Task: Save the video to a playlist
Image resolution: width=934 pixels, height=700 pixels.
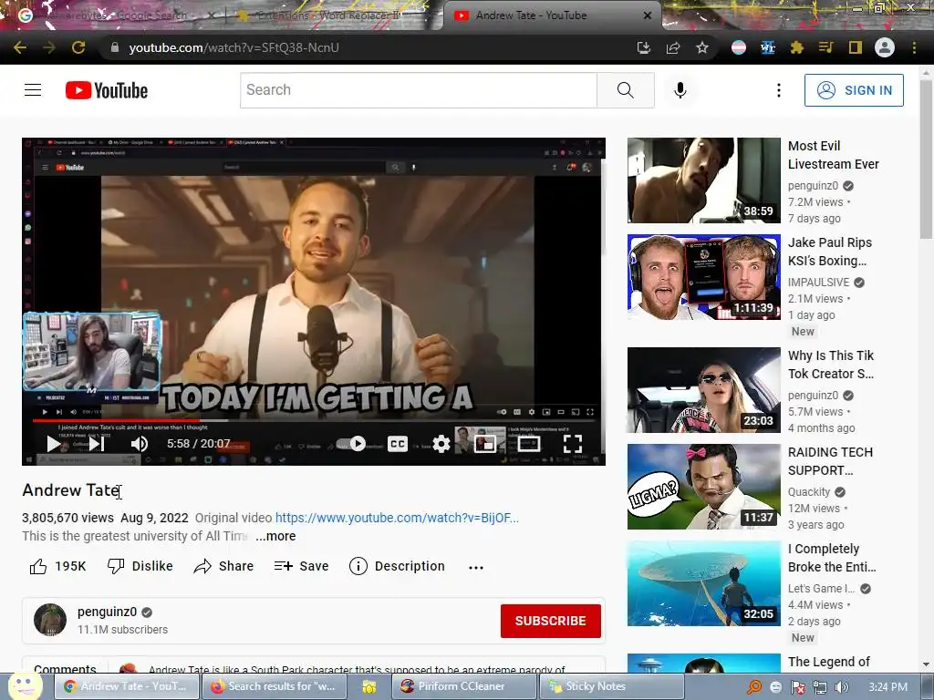Action: click(x=301, y=566)
